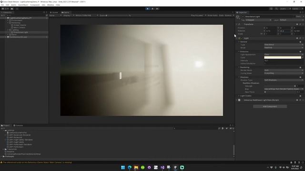The height and width of the screenshot is (171, 305).
Task: Adjust the shadow Strength slider
Action: [280, 86]
